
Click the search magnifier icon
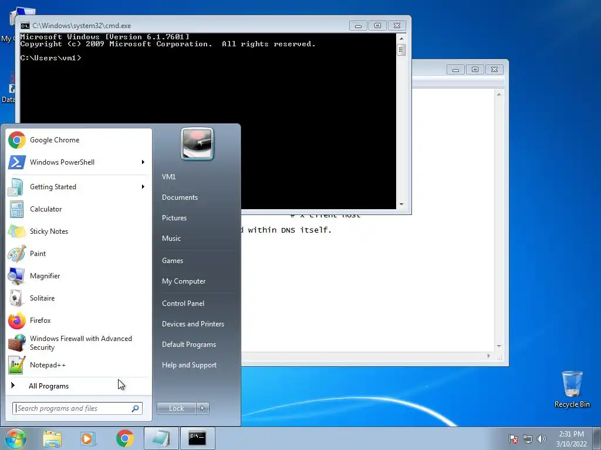click(136, 408)
